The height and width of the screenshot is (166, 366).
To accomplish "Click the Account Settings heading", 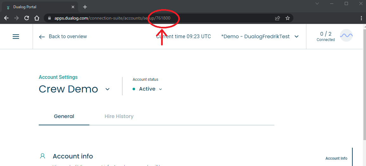I will click(x=58, y=77).
